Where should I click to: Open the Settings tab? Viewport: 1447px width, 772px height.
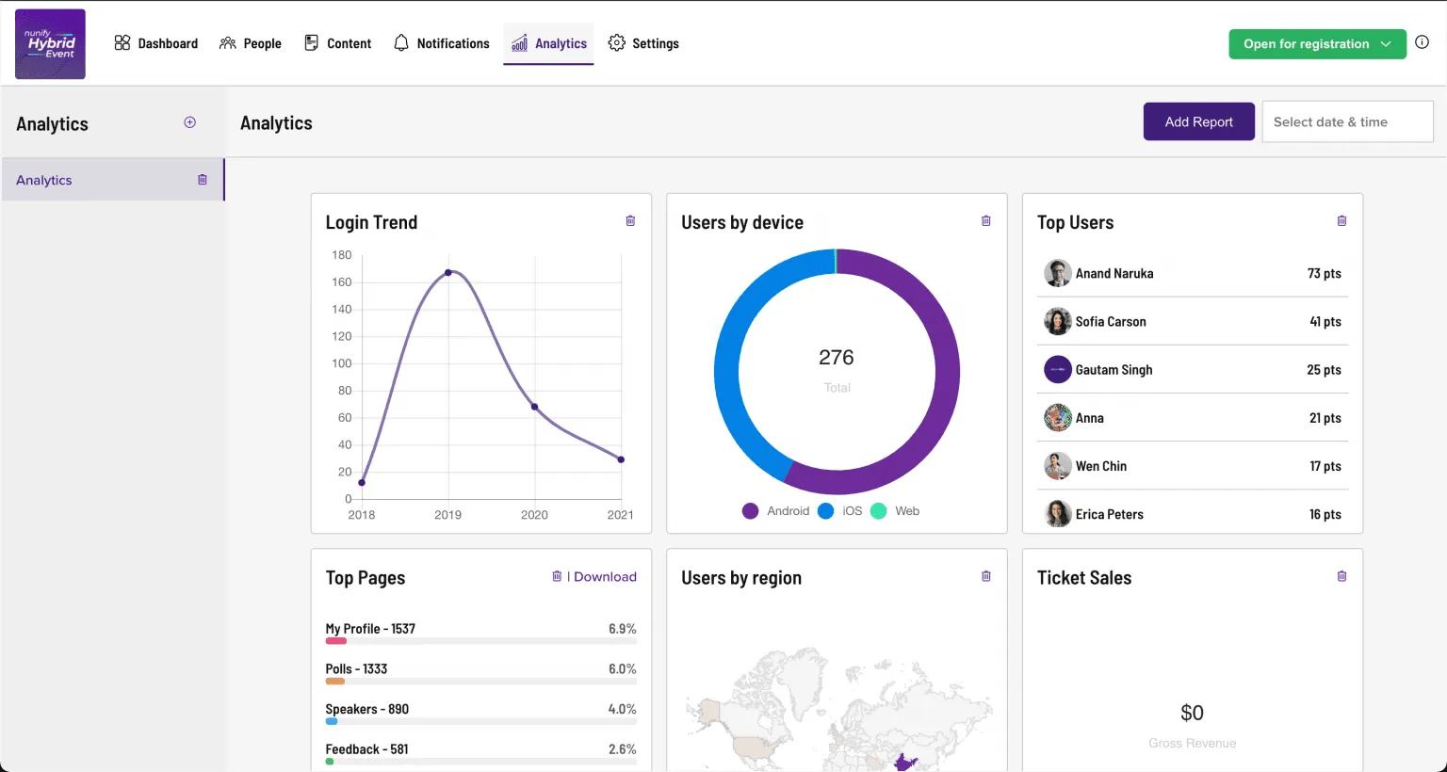(644, 43)
